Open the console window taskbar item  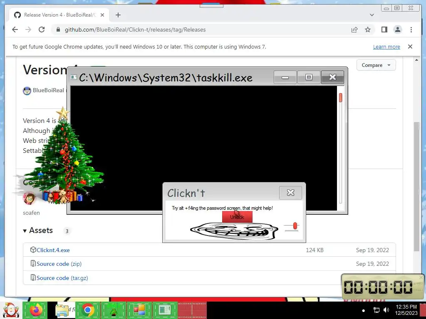coord(165,310)
